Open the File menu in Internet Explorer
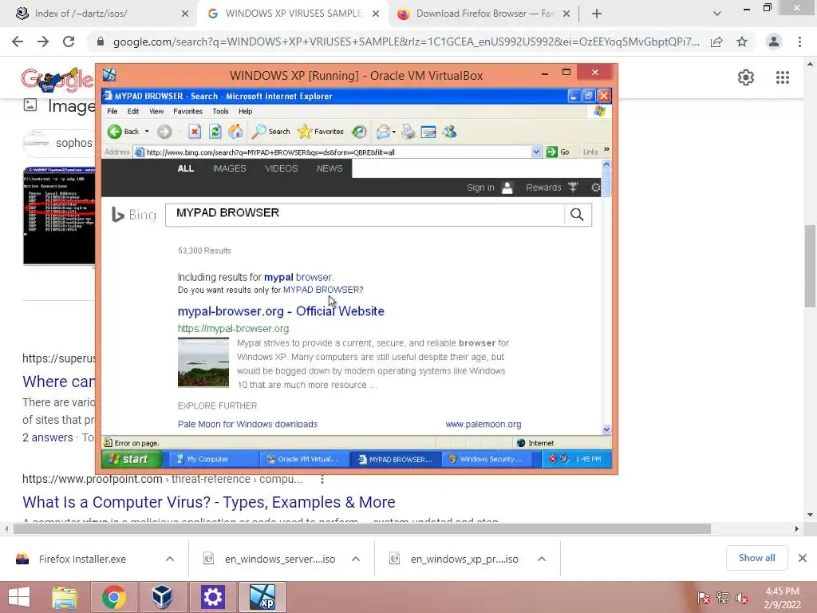Screen dimensions: 817x613 (112, 111)
